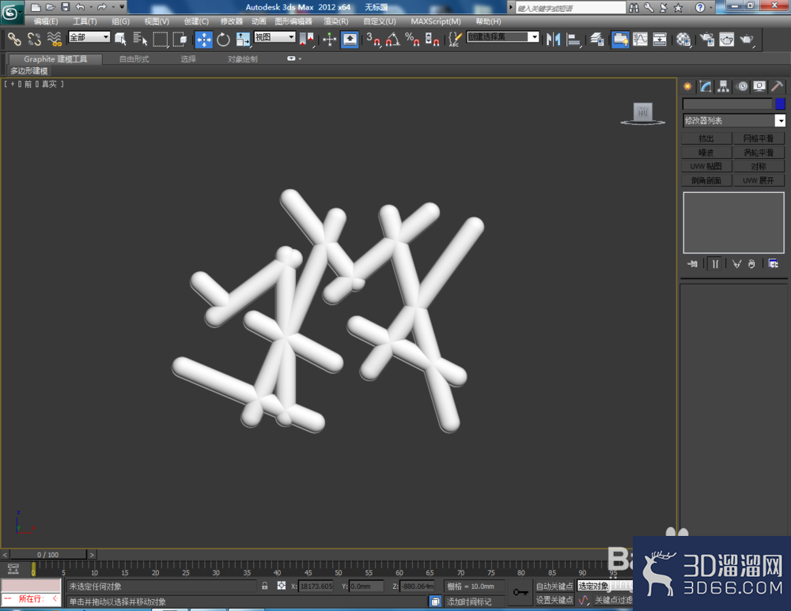Choose the Rectangular Selection Region tool
The image size is (791, 611).
pyautogui.click(x=161, y=40)
